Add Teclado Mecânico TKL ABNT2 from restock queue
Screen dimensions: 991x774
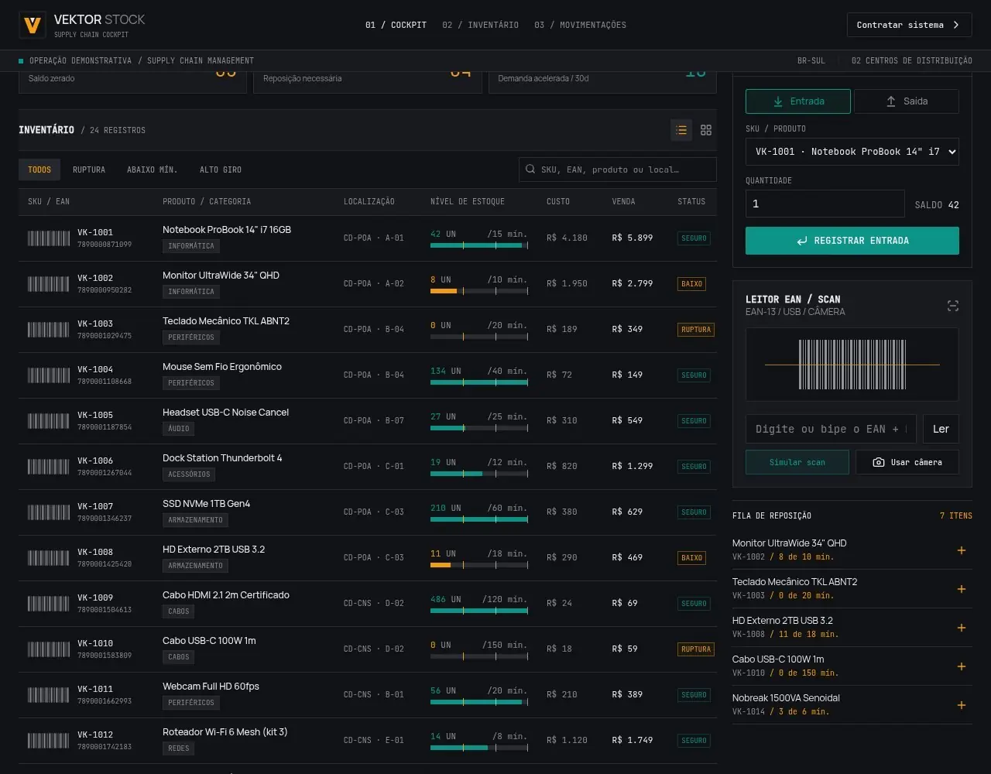[x=962, y=589]
